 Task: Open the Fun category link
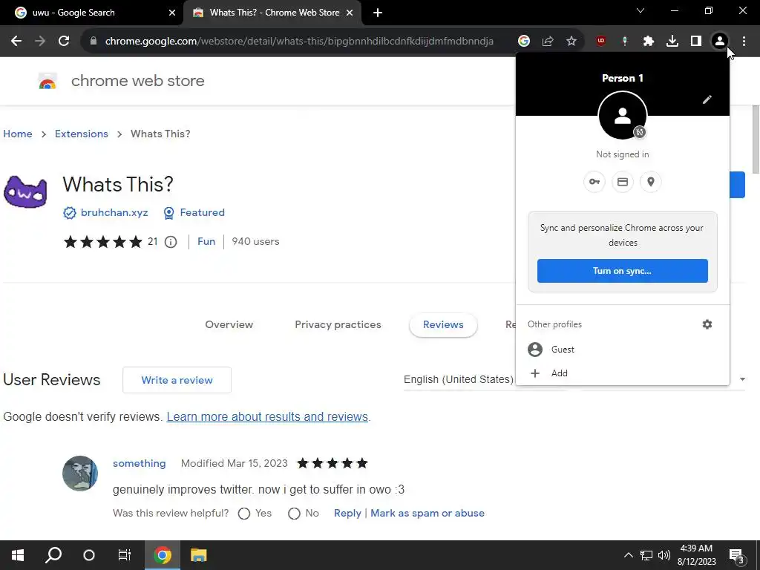coord(206,241)
